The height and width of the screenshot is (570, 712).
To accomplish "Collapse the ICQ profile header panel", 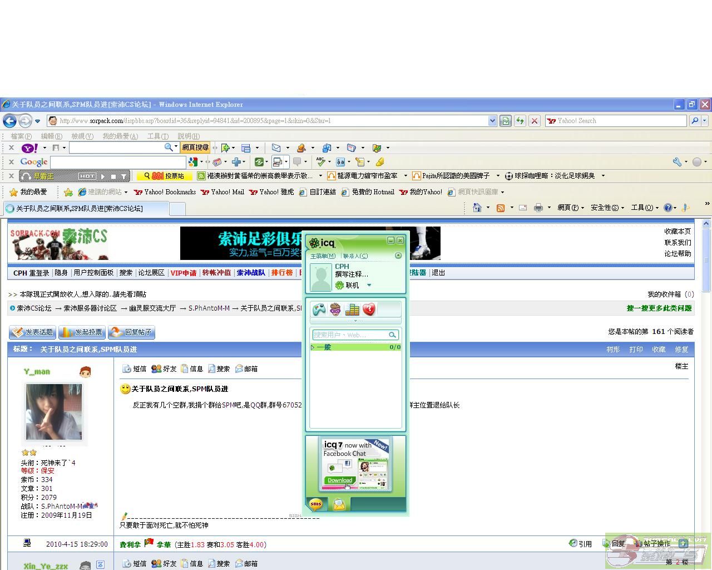I will pyautogui.click(x=398, y=255).
